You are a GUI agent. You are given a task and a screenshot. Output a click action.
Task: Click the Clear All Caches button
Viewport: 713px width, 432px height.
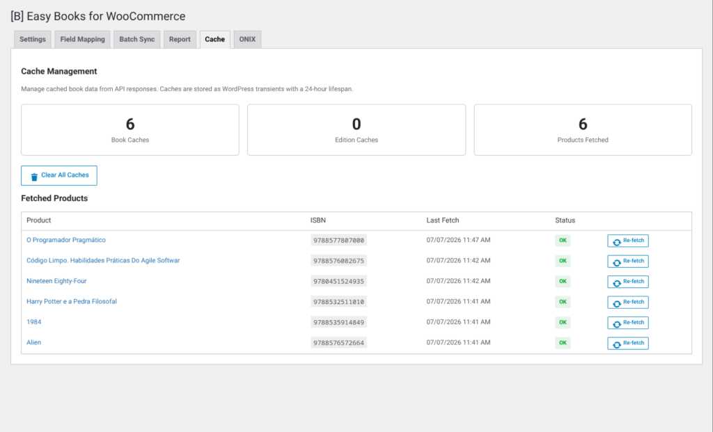click(x=59, y=175)
